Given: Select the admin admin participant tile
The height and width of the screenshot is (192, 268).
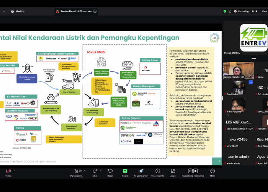Looking at the screenshot, I should 239,157.
